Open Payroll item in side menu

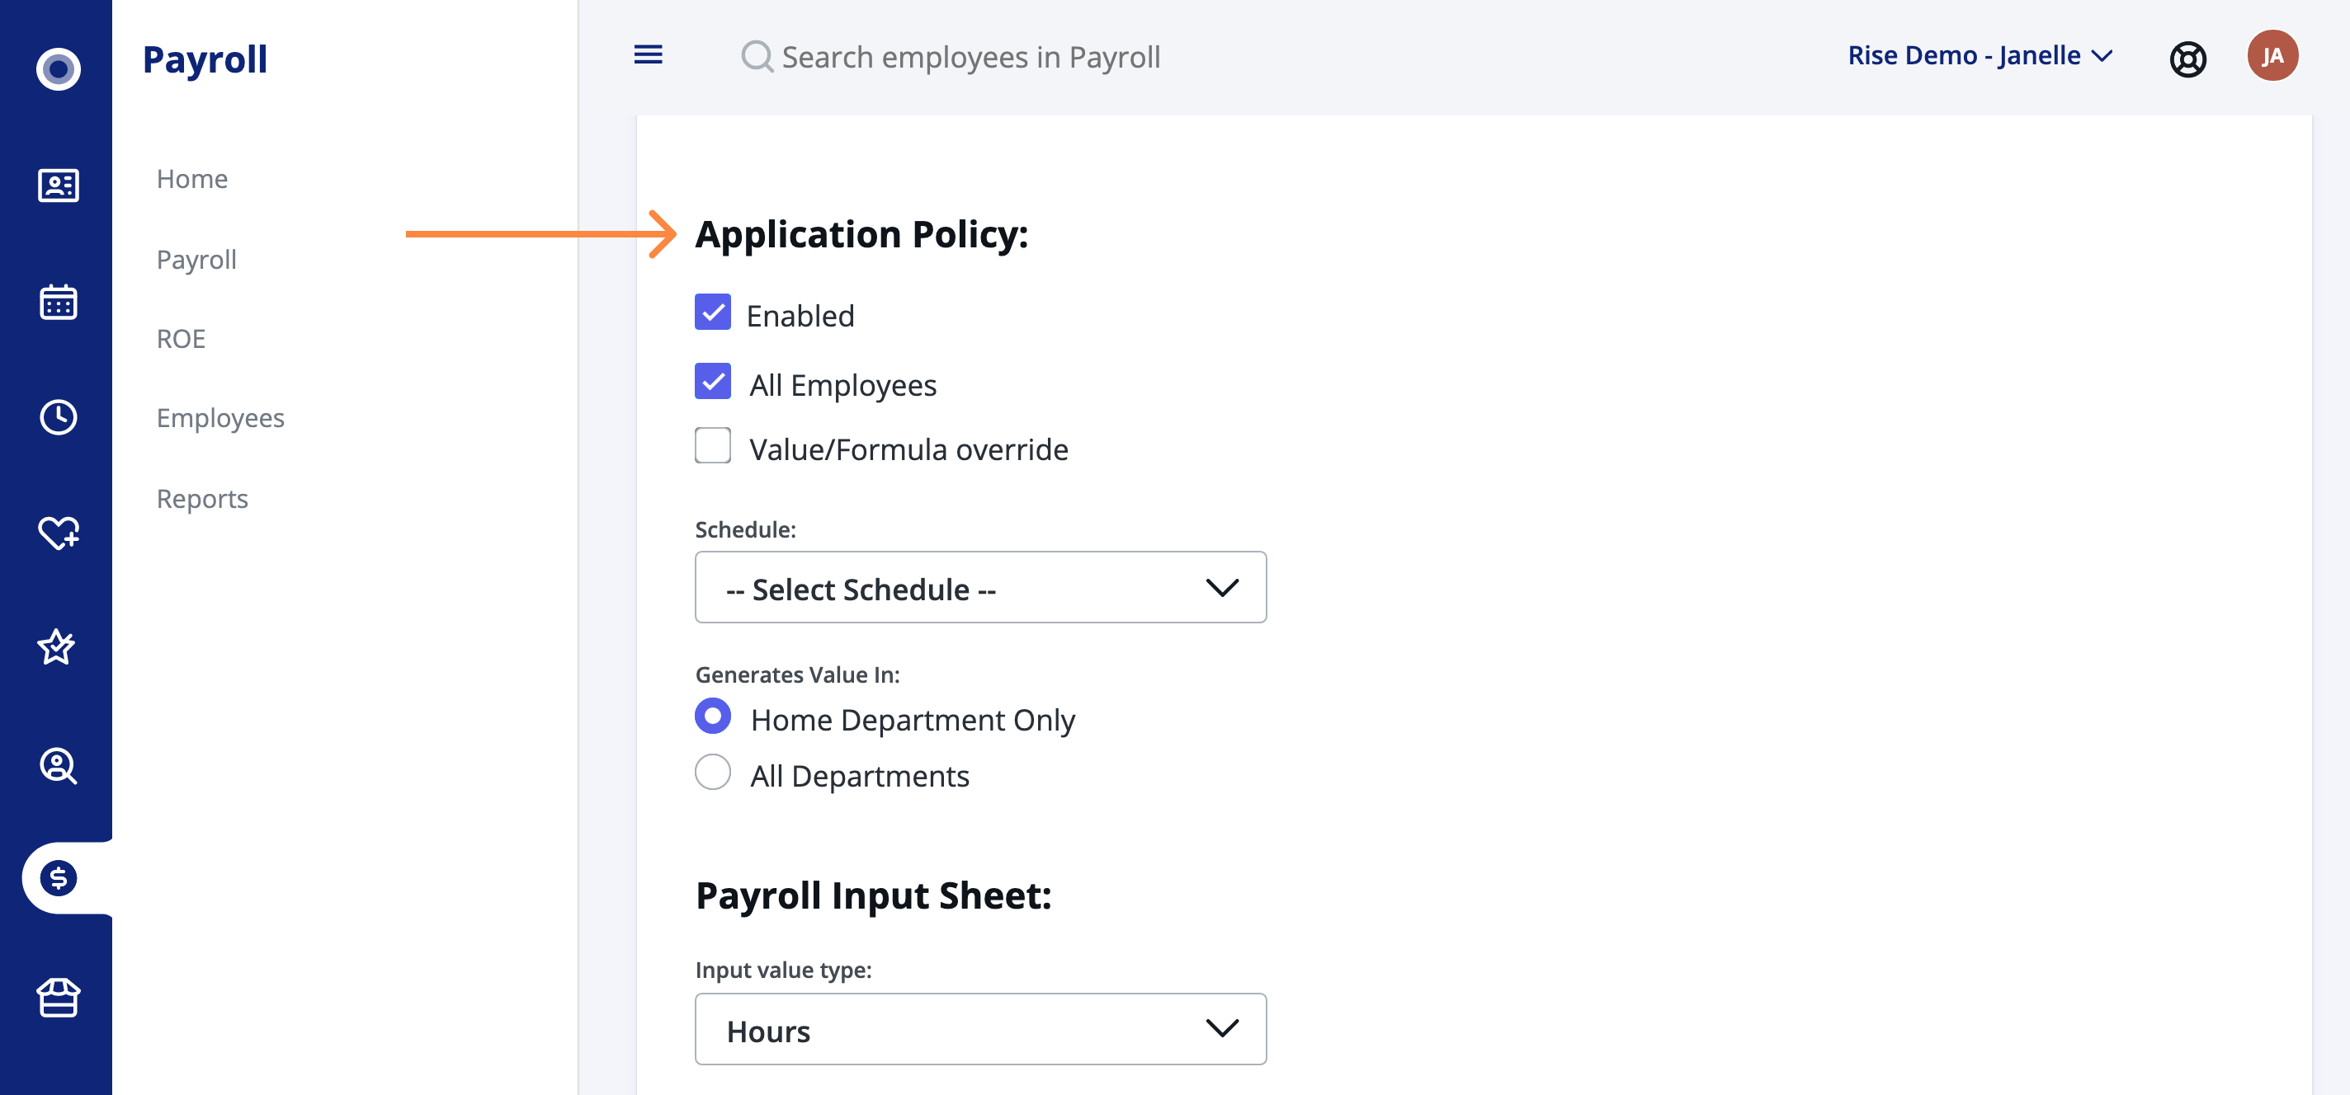196,260
